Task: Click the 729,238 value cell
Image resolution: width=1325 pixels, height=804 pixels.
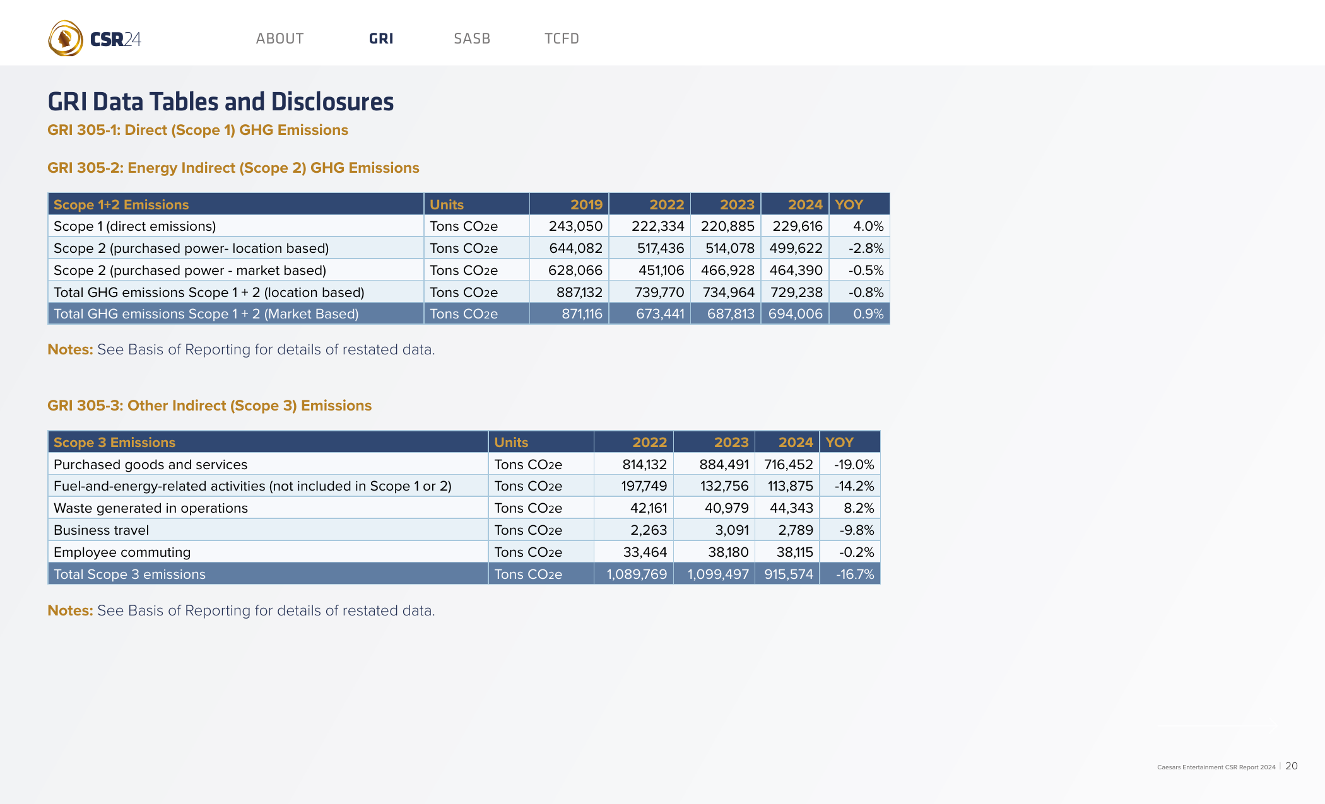Action: point(796,292)
